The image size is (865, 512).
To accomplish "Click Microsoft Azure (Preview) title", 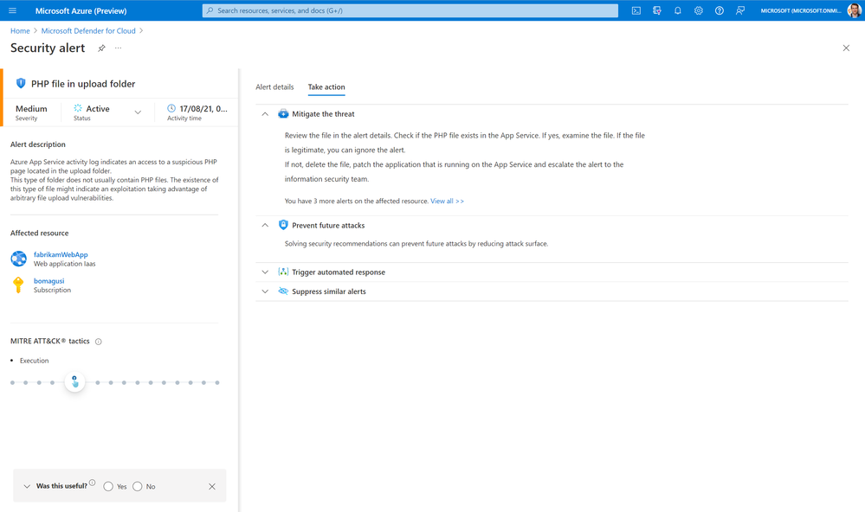I will click(81, 10).
